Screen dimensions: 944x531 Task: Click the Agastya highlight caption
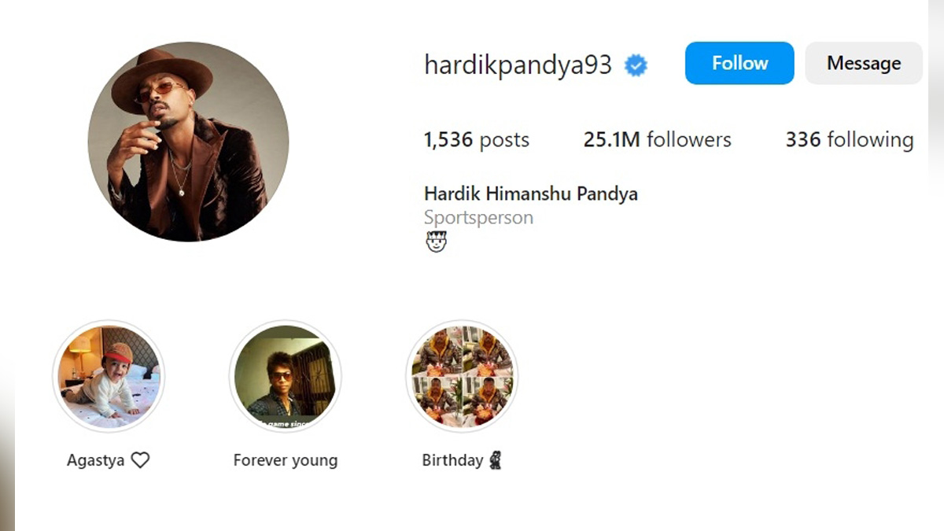[95, 460]
